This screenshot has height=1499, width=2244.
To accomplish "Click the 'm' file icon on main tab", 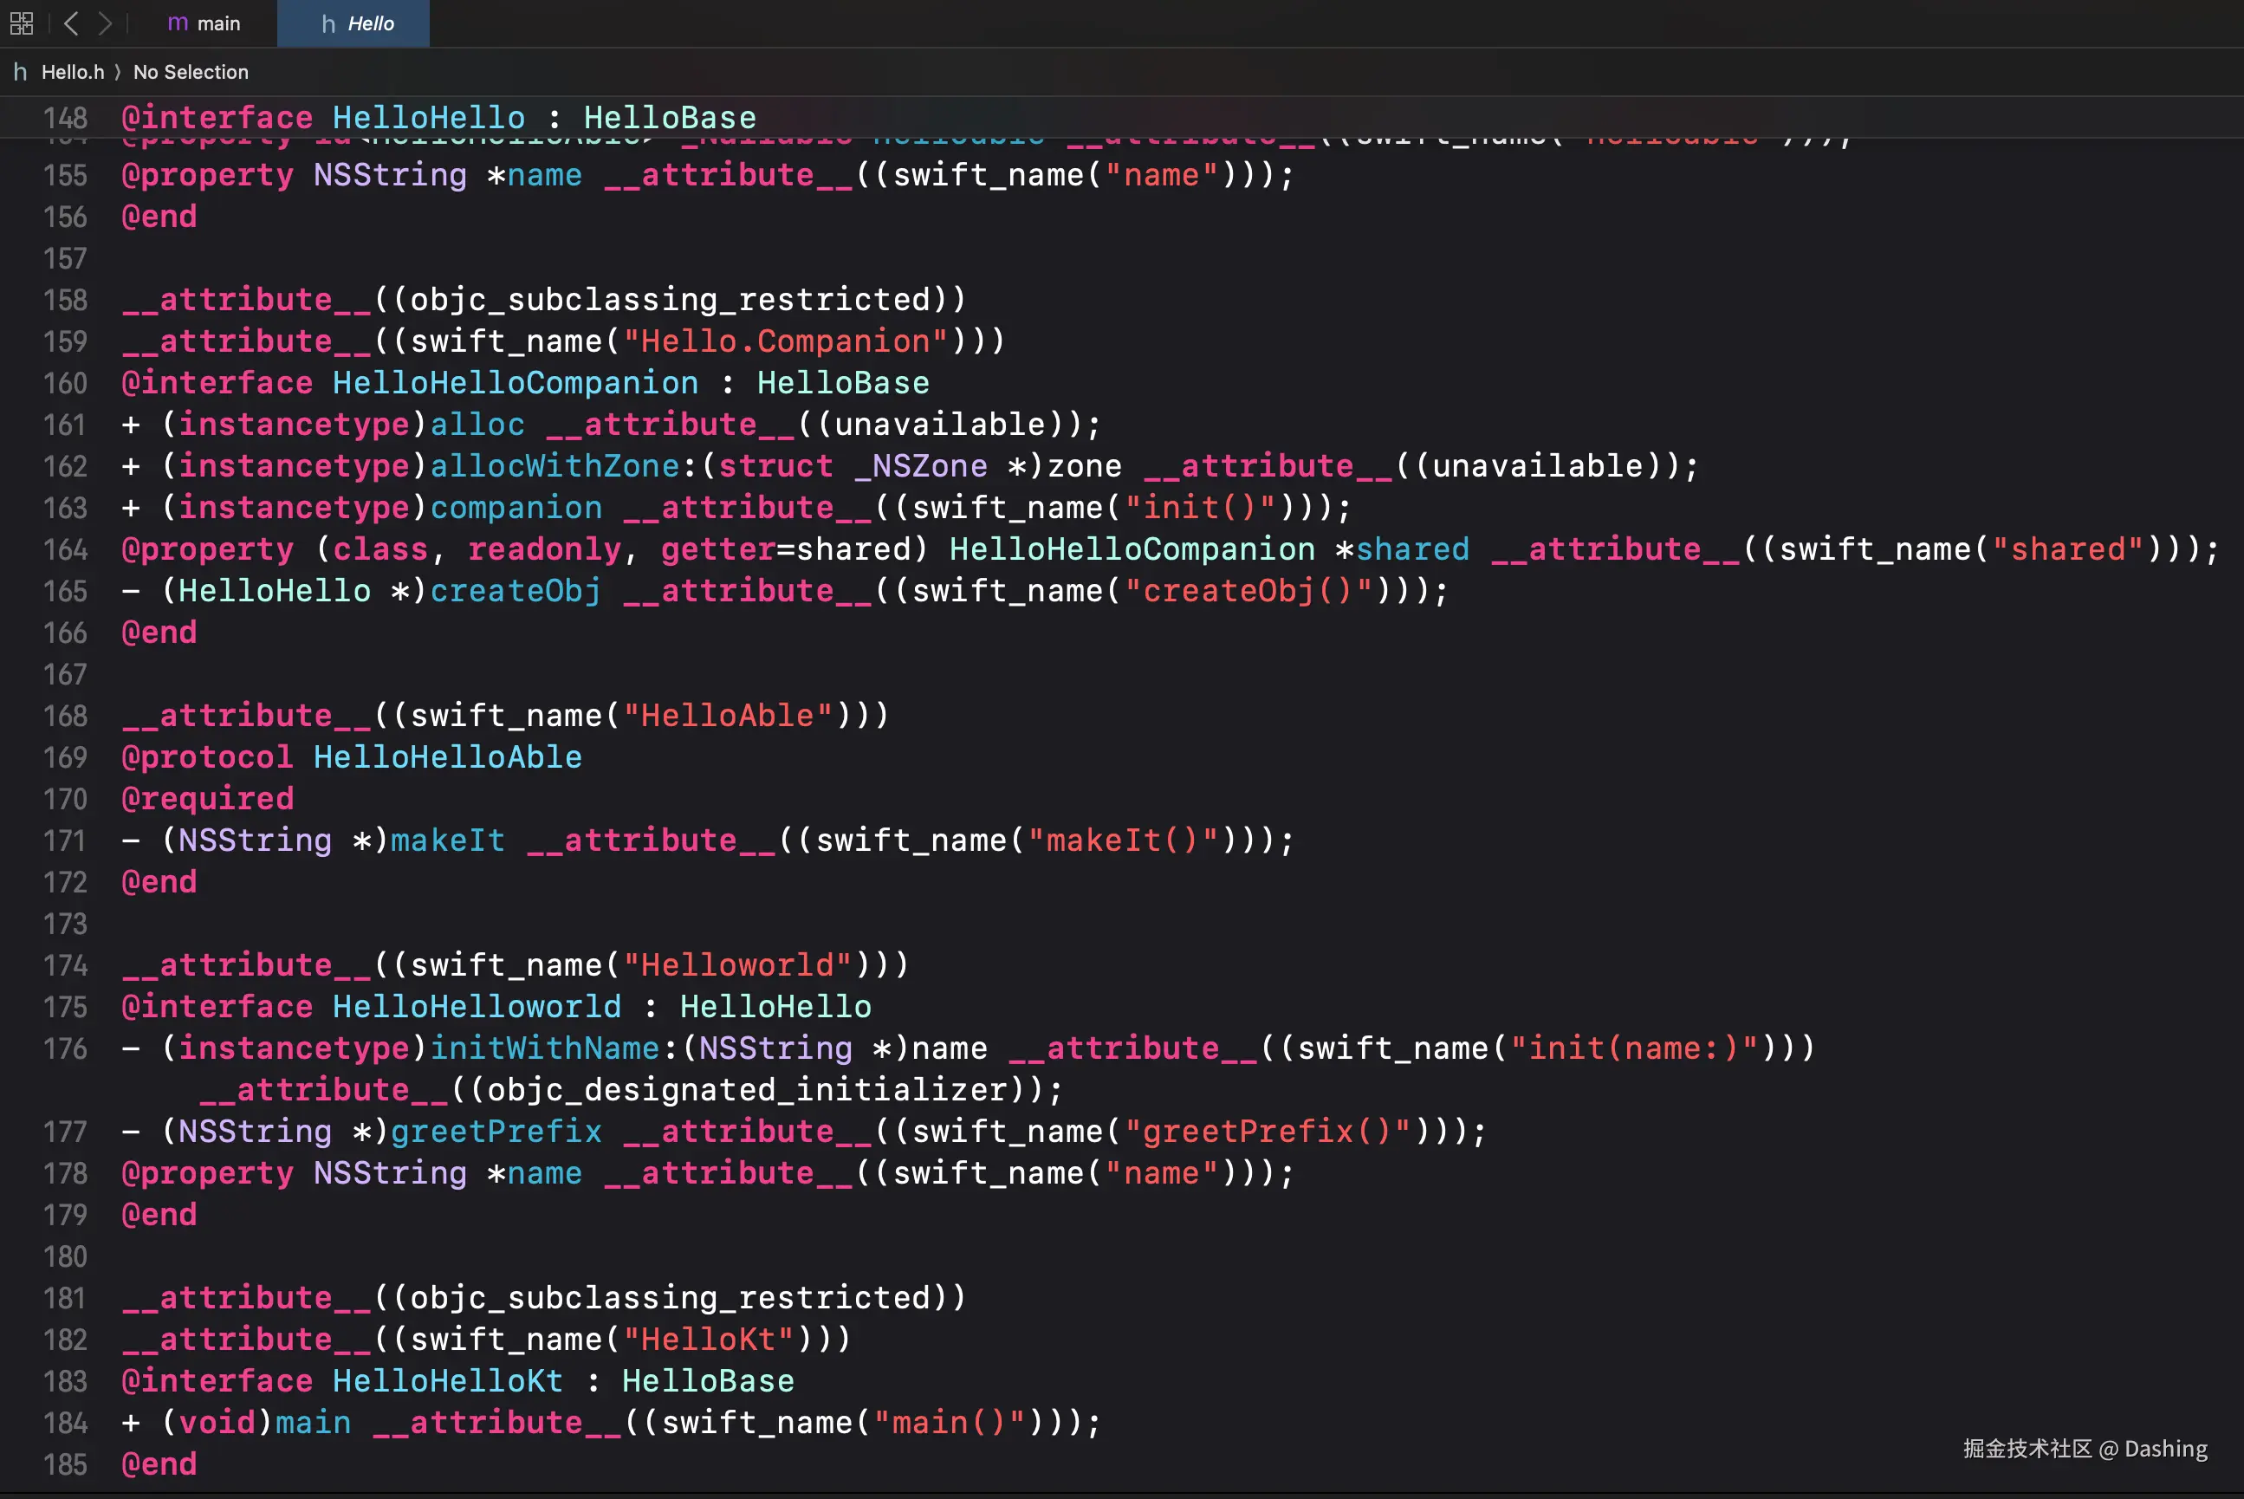I will (178, 23).
